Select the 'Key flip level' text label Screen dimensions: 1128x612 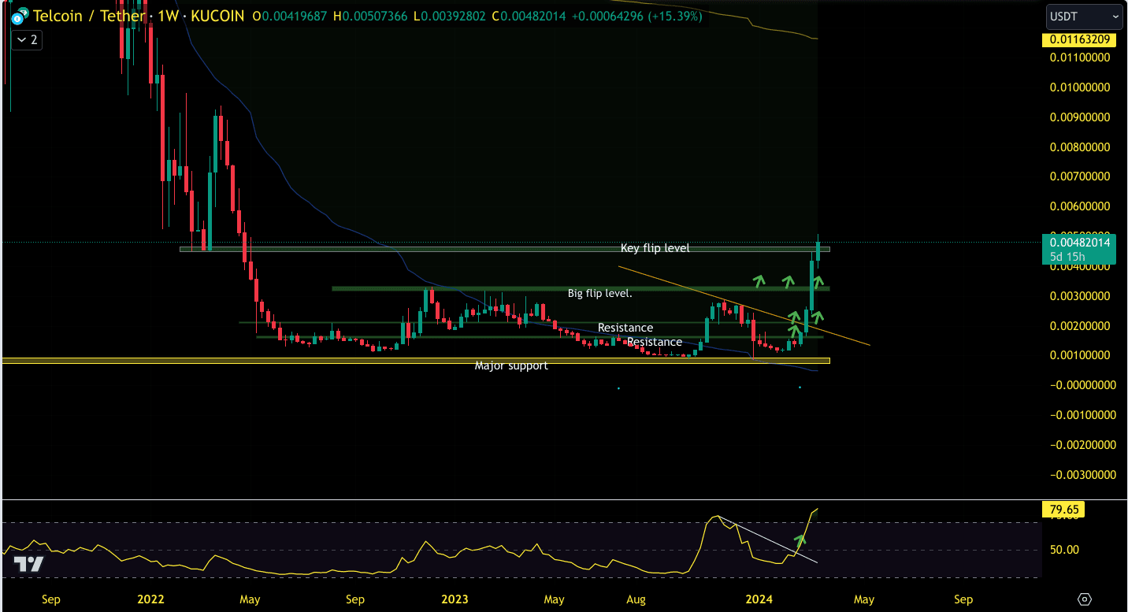(655, 248)
